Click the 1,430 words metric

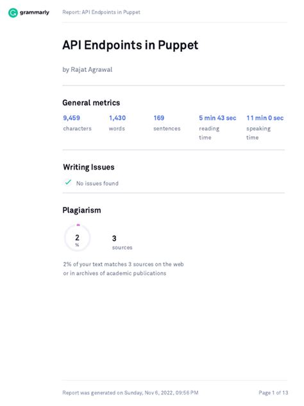[x=117, y=123]
